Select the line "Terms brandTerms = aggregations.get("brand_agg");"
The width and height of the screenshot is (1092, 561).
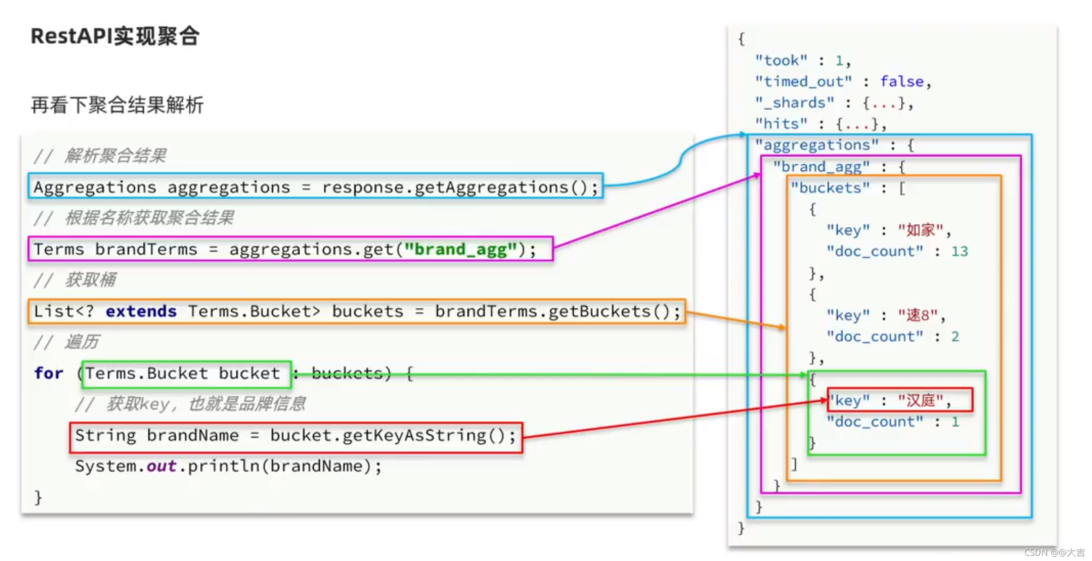pos(290,249)
